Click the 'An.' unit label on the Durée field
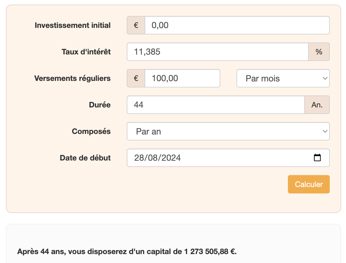The height and width of the screenshot is (263, 346). click(317, 105)
